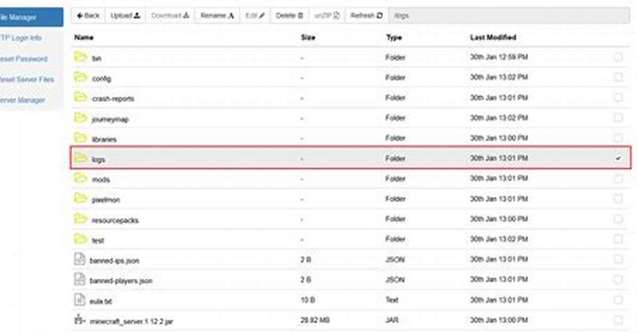Uncheck the logs folder checkbox
The width and height of the screenshot is (637, 334).
(618, 158)
